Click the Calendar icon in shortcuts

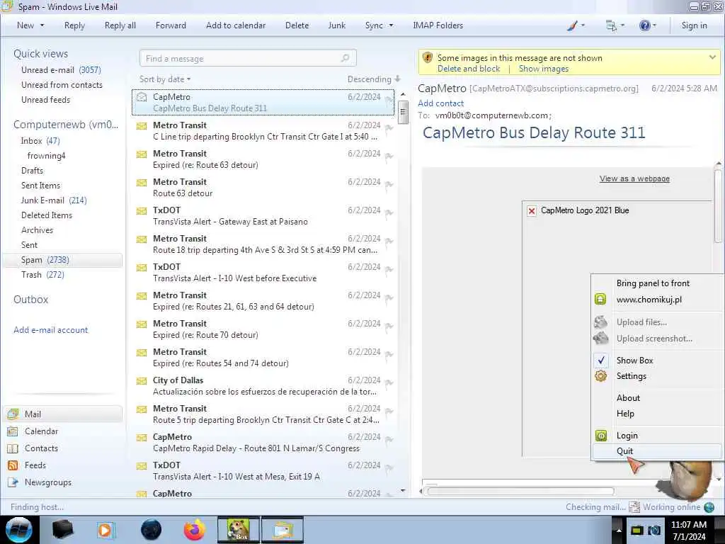click(x=13, y=431)
